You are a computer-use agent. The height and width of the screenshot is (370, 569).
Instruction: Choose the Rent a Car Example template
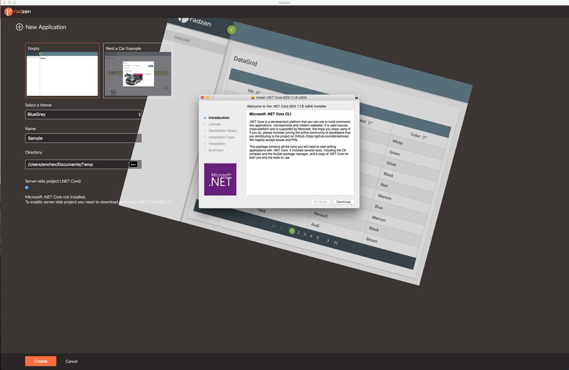[138, 70]
